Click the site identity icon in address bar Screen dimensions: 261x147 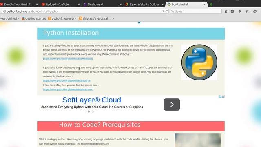coord(4,11)
